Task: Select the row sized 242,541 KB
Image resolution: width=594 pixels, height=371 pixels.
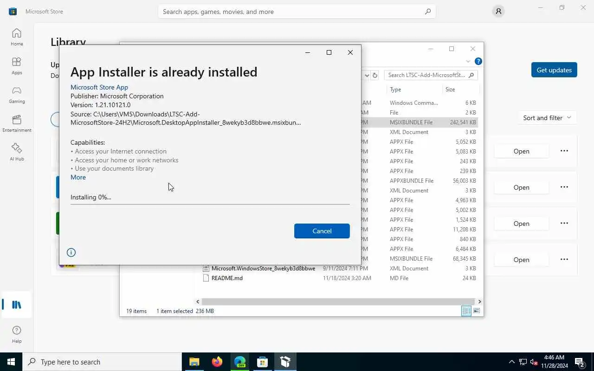Action: (420, 122)
